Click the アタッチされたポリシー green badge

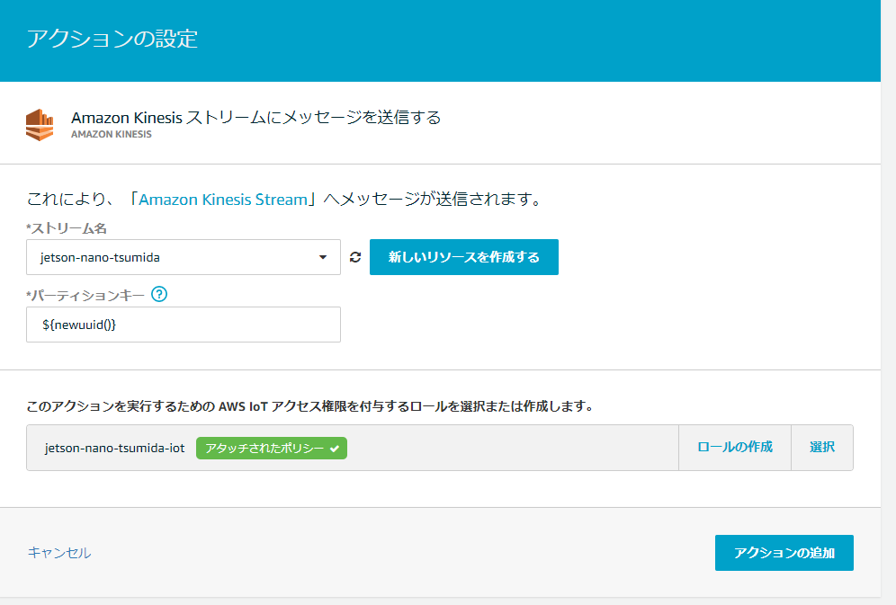click(272, 448)
